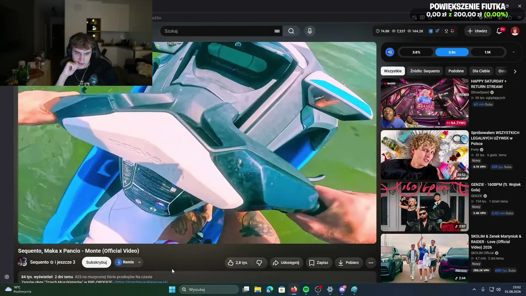Like the video (2,8 tys.)

(238, 263)
